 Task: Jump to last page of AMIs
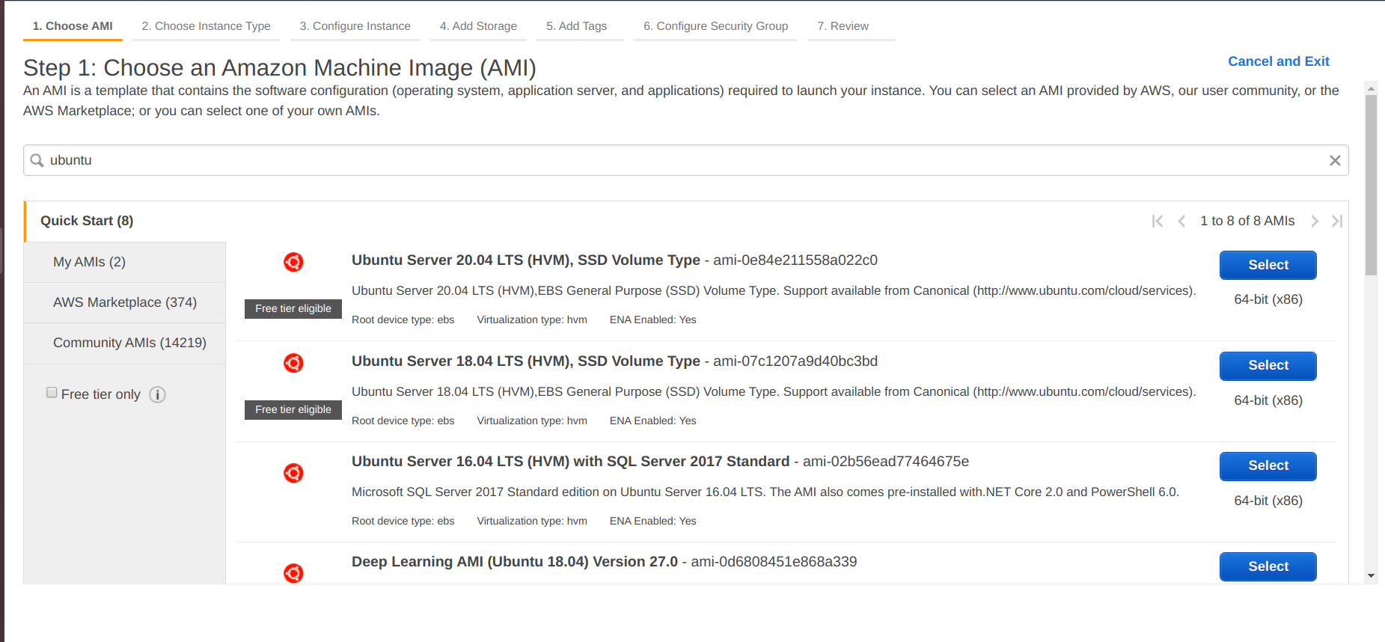tap(1337, 221)
